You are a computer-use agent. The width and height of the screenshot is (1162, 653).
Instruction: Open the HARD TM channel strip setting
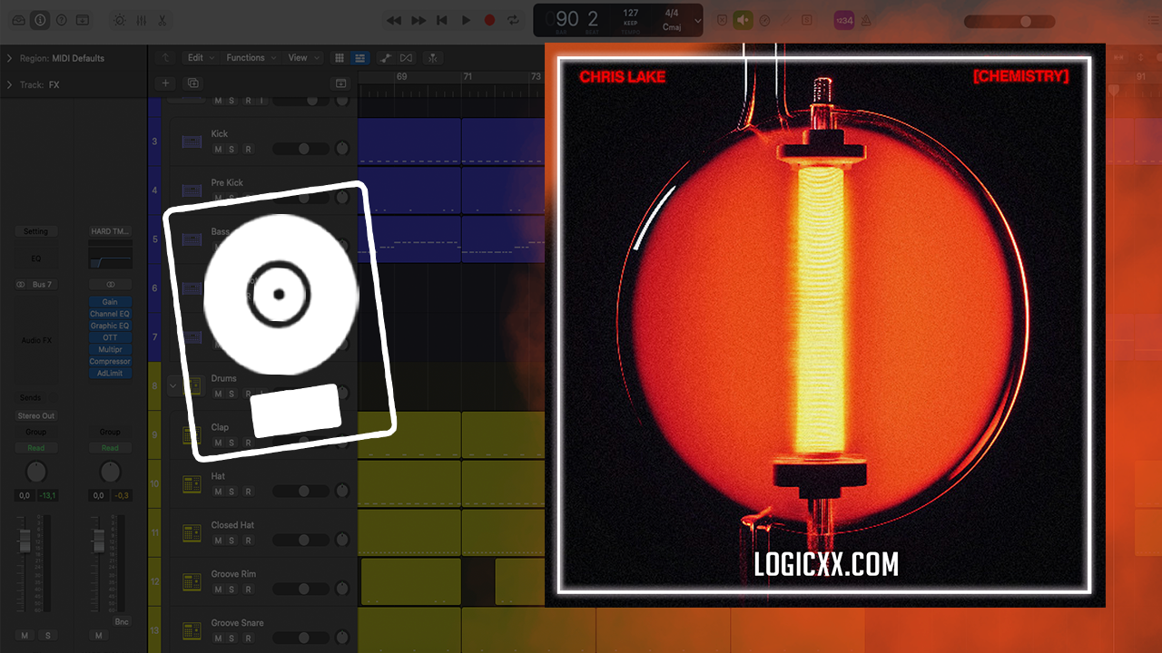110,231
